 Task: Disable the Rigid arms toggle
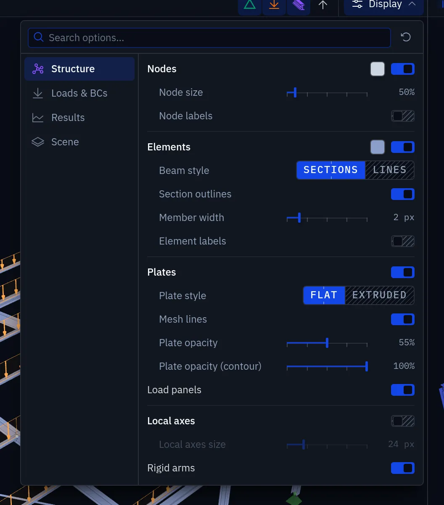coord(403,468)
